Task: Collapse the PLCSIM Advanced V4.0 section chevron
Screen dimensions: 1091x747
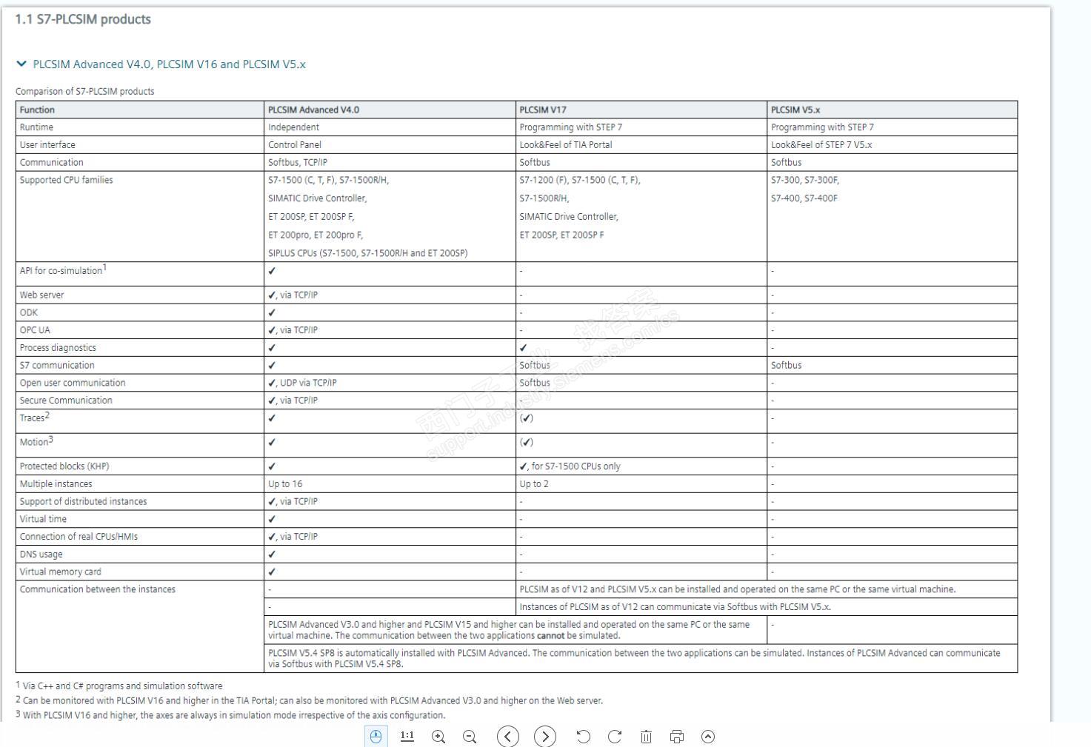Action: point(21,64)
